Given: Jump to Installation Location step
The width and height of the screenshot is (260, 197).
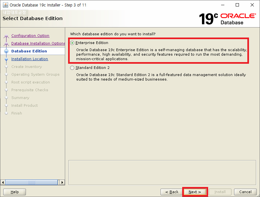Looking at the screenshot, I should (x=30, y=59).
